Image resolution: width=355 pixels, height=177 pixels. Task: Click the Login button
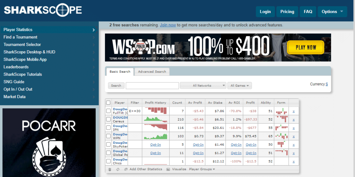pyautogui.click(x=265, y=11)
